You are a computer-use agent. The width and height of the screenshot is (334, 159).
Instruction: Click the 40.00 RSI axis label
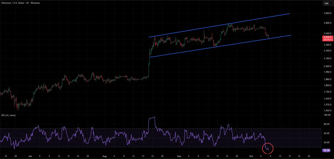(x=327, y=142)
